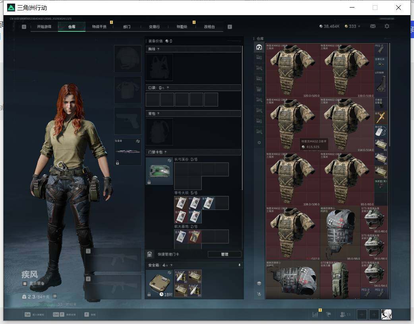
Task: Expand the 胸挂 section header
Action: (193, 49)
